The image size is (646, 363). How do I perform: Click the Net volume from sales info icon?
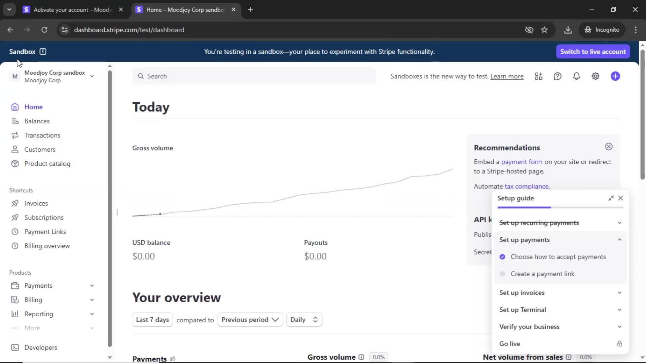[569, 357]
